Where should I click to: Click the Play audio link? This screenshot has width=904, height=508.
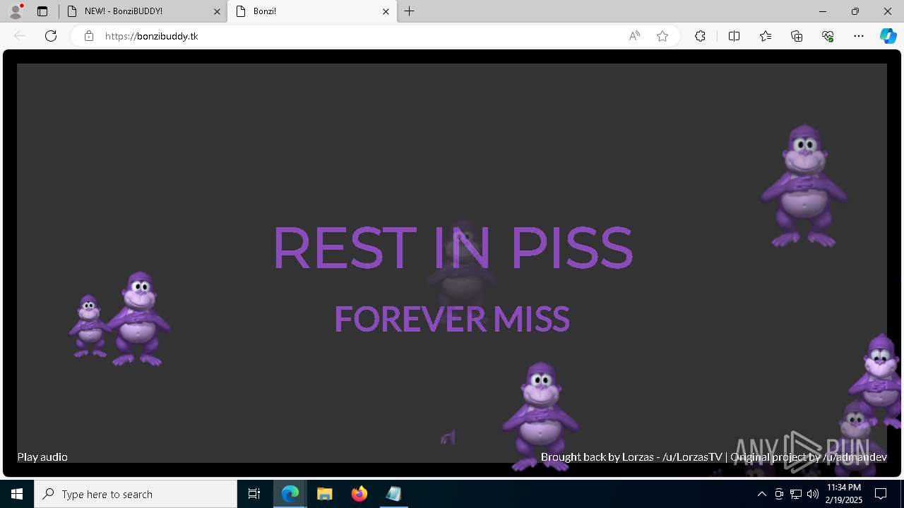[x=42, y=456]
